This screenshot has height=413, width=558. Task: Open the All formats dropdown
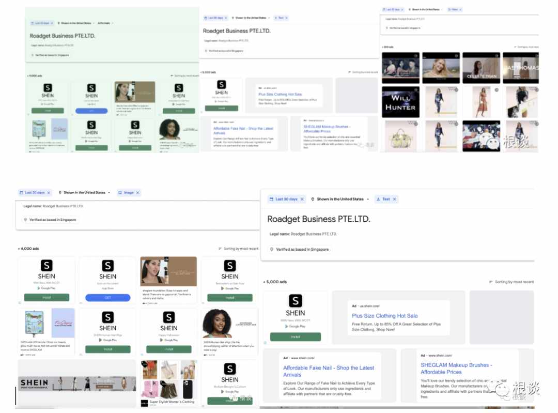[105, 23]
